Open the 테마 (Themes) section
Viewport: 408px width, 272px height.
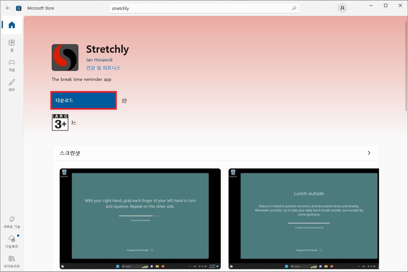coord(12,85)
